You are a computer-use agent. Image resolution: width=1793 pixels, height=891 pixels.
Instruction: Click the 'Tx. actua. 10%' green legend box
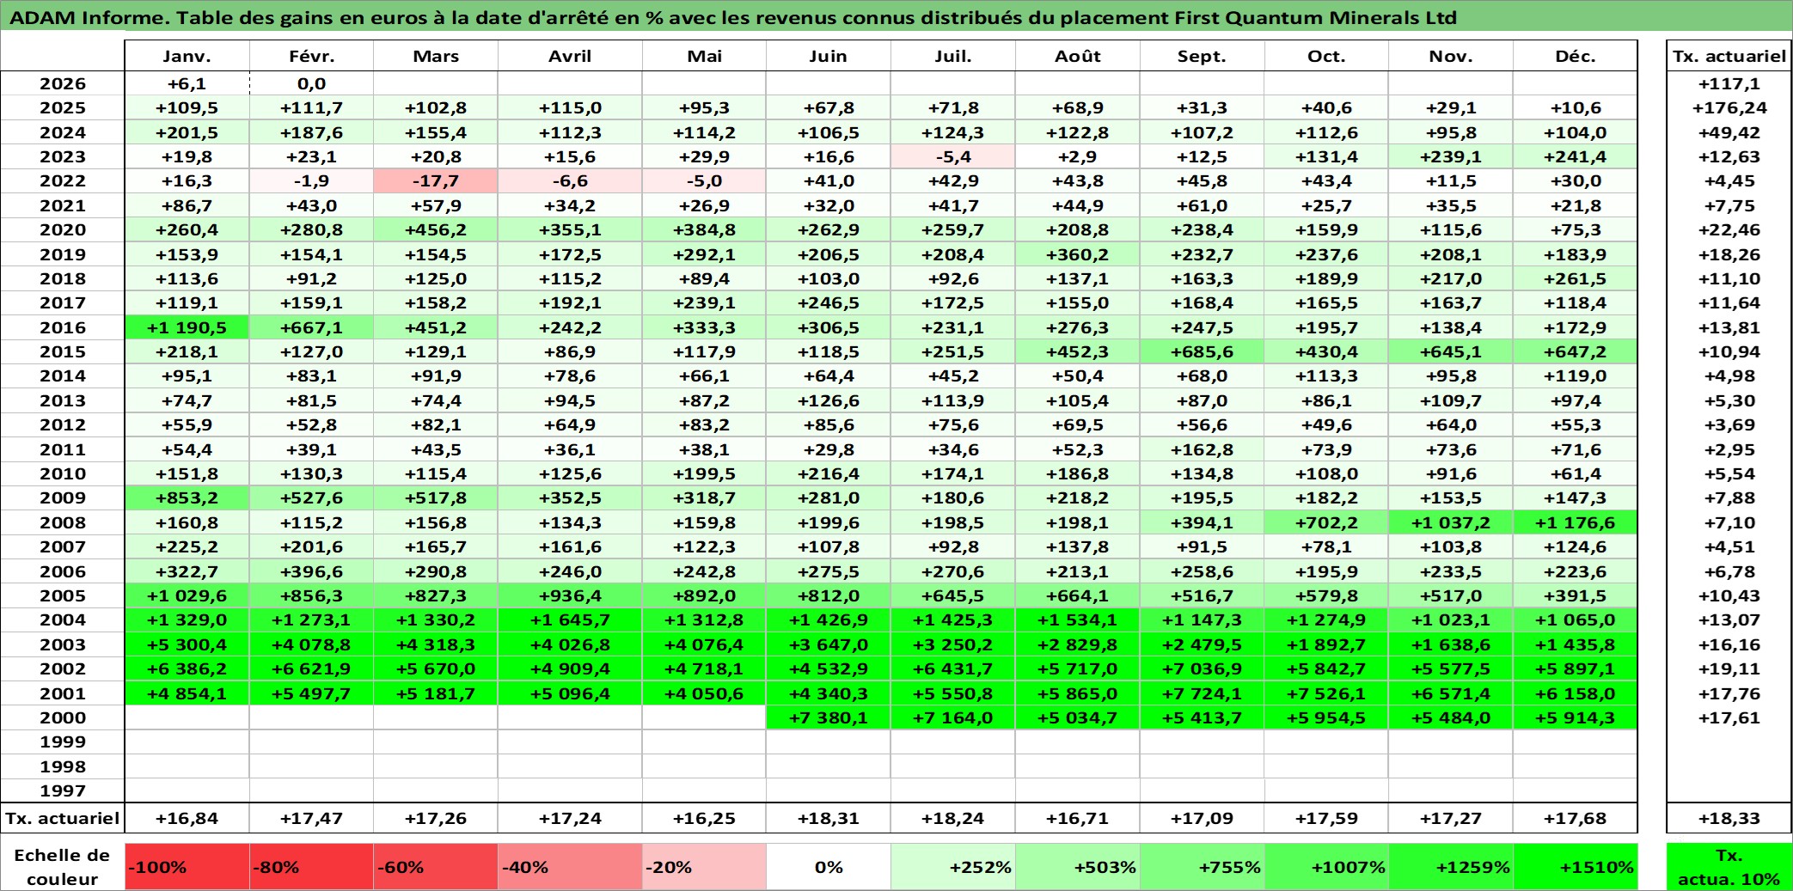point(1729,867)
